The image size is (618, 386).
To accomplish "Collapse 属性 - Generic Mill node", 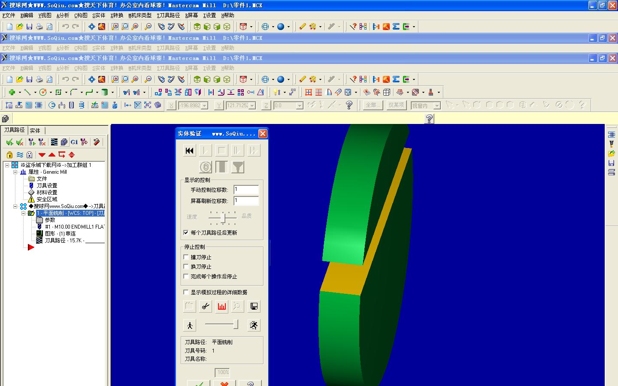I will coord(15,172).
